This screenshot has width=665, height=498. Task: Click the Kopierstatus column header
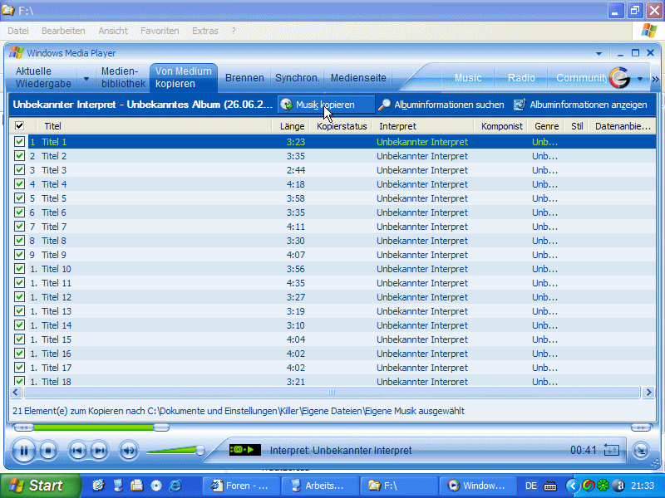(341, 126)
